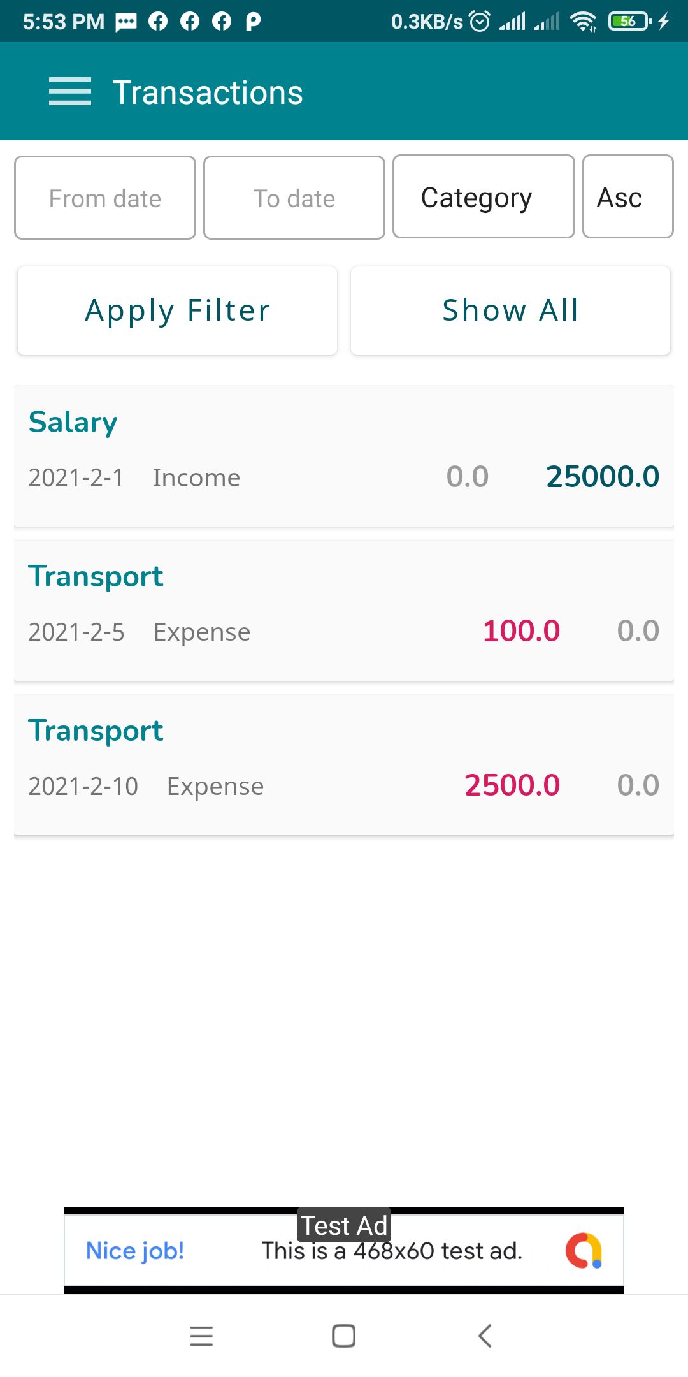Tap the Wi-Fi status icon
This screenshot has height=1377, width=688.
coord(583,22)
